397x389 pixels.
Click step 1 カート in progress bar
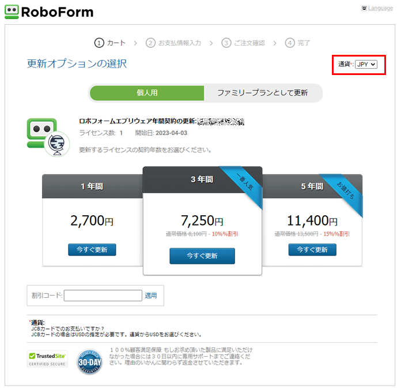pyautogui.click(x=110, y=43)
